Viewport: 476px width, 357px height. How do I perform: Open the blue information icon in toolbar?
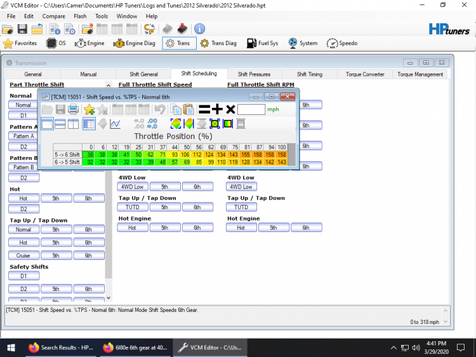coord(199,29)
